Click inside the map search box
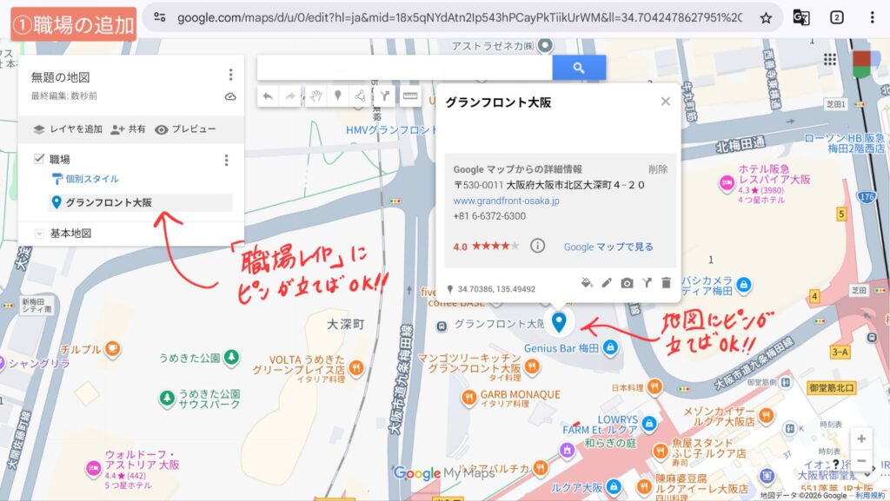This screenshot has height=501, width=890. click(404, 68)
